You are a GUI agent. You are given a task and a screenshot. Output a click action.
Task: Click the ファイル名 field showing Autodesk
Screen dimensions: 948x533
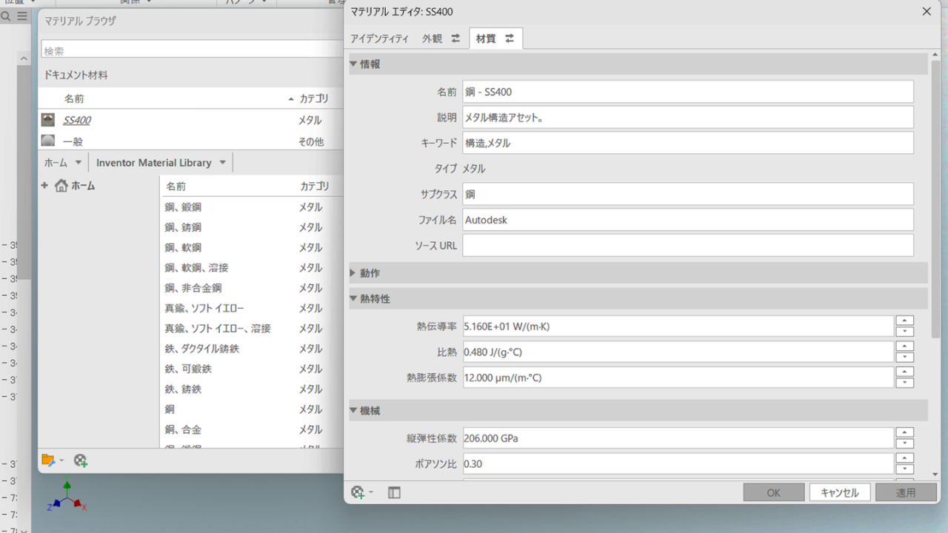click(688, 220)
